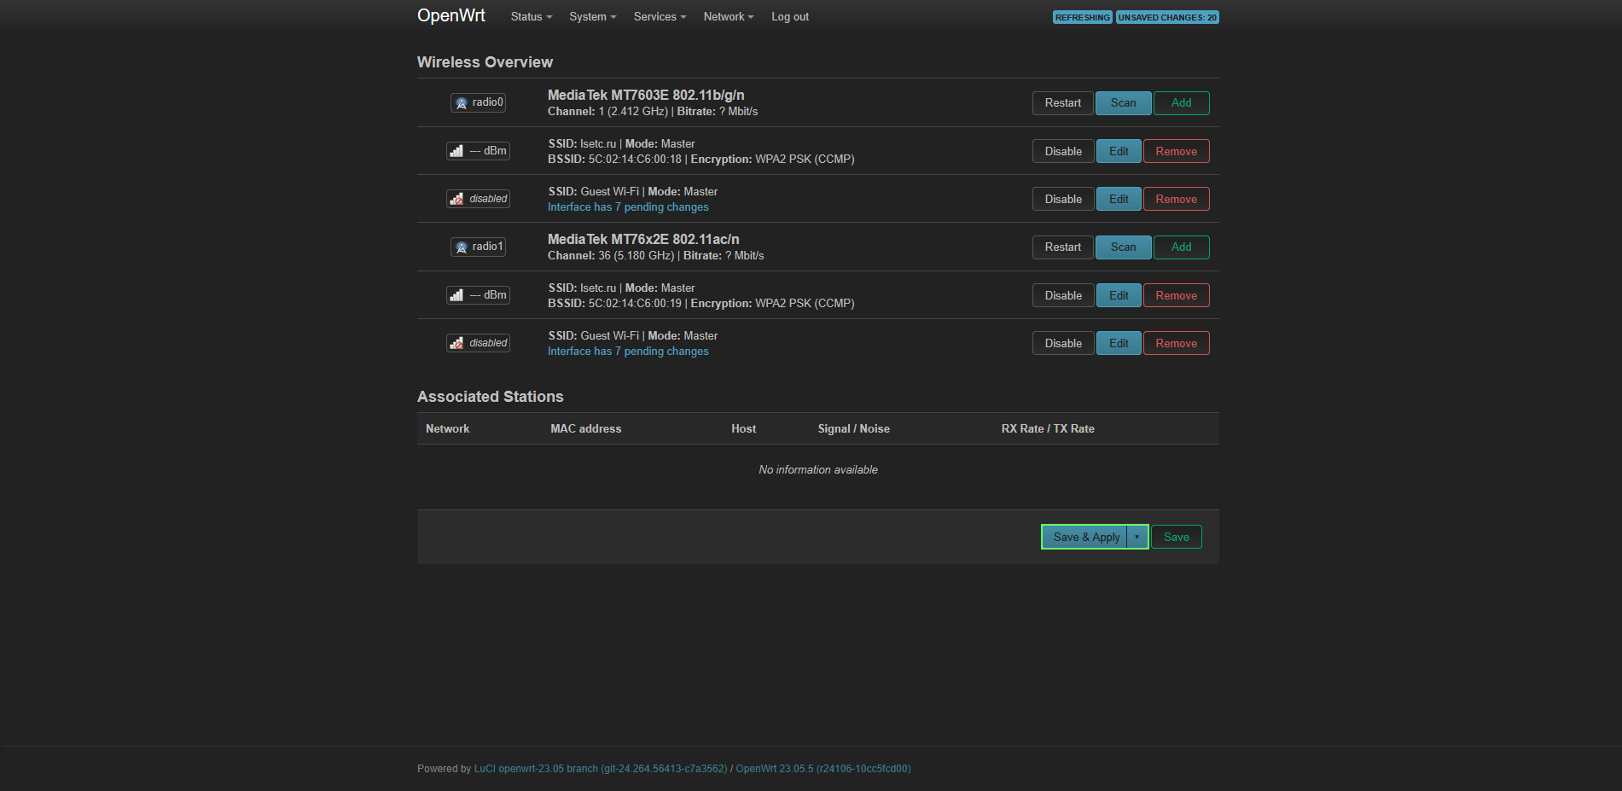This screenshot has height=791, width=1622.
Task: Click the radio0 antenna icon badge
Action: coord(478,102)
